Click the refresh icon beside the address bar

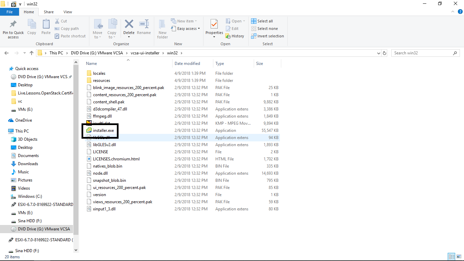click(x=385, y=53)
